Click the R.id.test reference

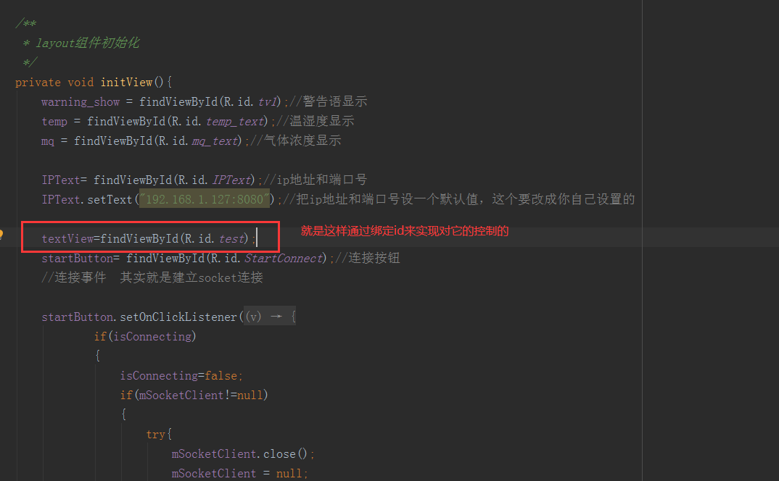tap(232, 238)
